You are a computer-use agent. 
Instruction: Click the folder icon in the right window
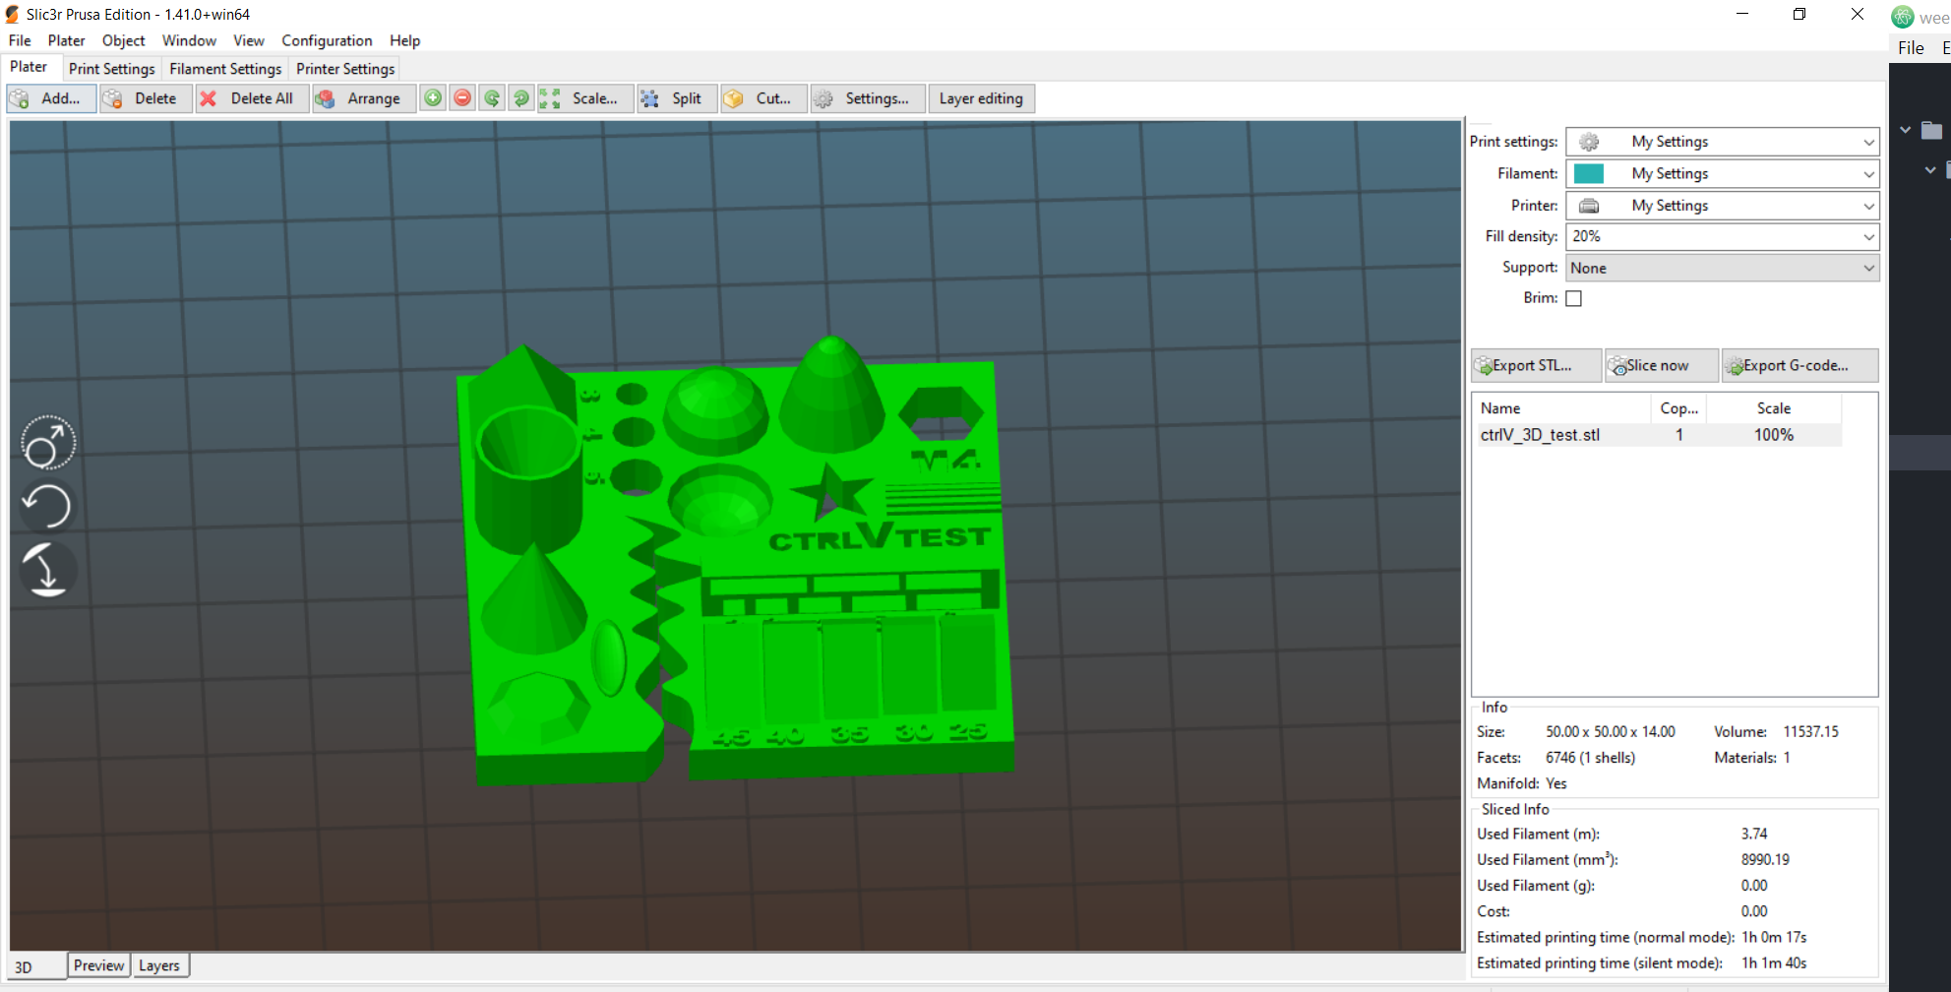click(1932, 130)
